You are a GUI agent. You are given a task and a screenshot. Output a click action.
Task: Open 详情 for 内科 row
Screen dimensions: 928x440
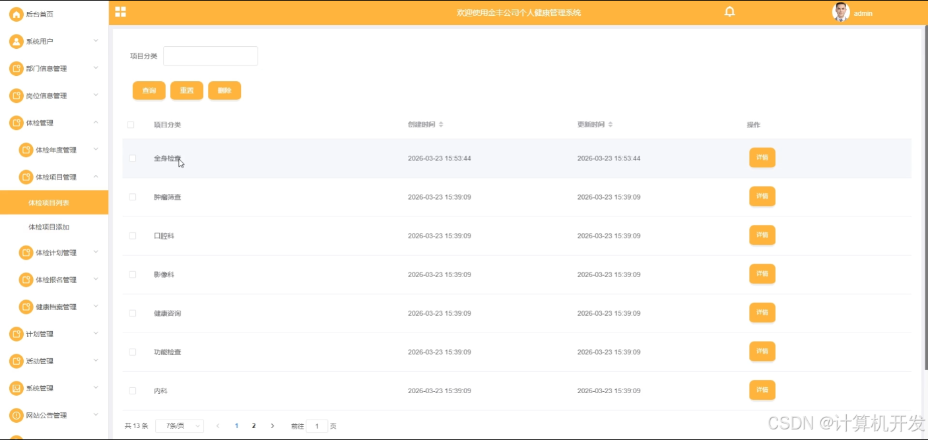coord(762,391)
